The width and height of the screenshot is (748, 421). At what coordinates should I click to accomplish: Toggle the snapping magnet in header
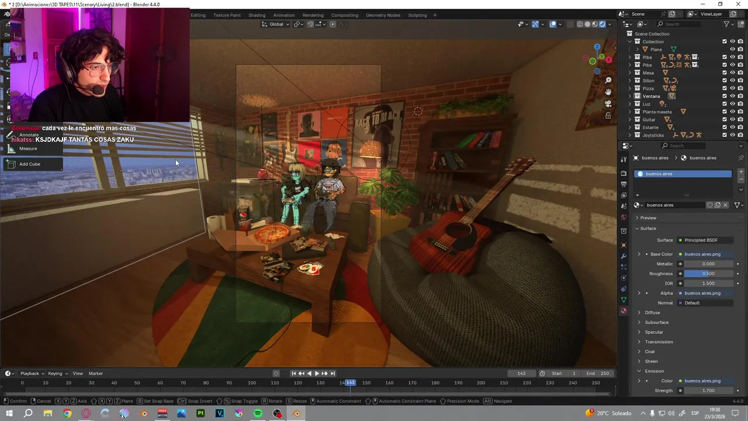coord(310,24)
